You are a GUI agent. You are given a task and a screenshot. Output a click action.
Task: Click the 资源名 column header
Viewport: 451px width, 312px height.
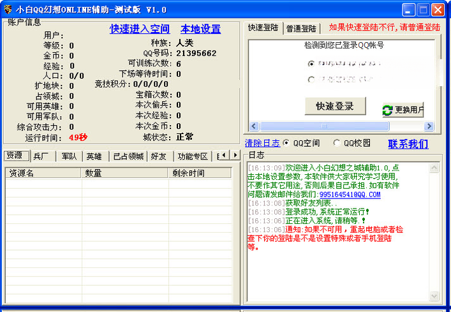[43, 173]
